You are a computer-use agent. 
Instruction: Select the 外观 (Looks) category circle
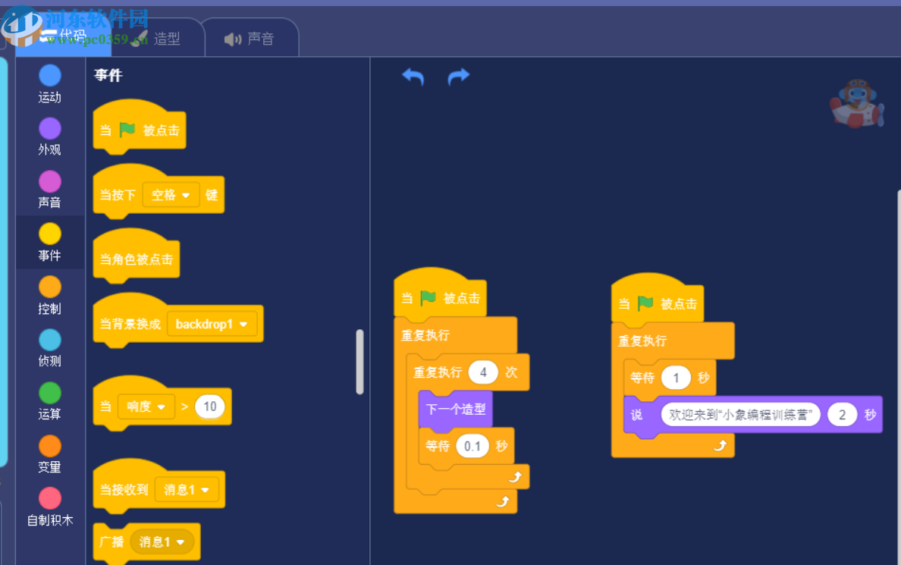point(50,128)
